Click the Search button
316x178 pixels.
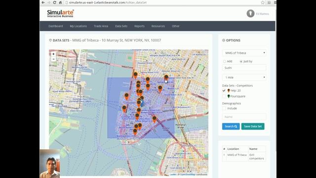[x=231, y=127]
